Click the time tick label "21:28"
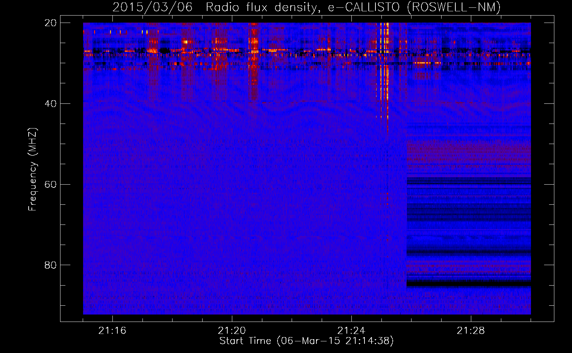This screenshot has height=353, width=572. pos(471,331)
